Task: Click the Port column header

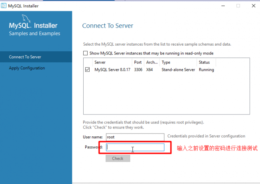Action: click(138, 62)
